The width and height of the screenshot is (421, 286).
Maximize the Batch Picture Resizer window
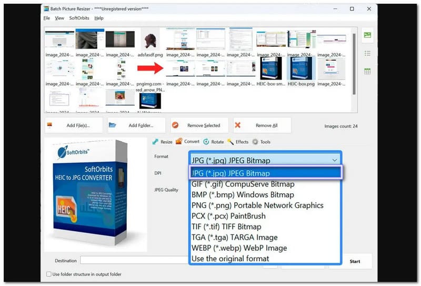[352, 8]
